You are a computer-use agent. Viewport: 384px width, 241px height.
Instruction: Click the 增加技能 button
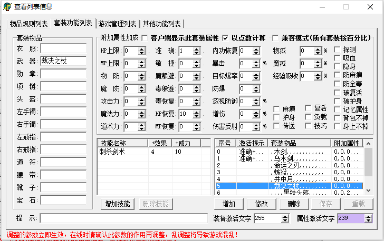[118, 204]
